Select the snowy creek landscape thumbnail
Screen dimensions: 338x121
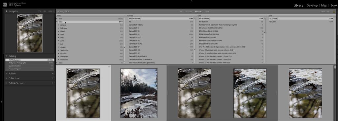[x=139, y=93]
